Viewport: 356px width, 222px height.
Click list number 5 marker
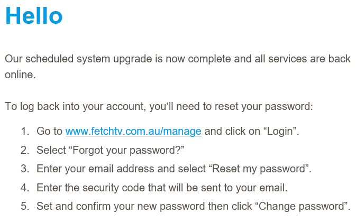point(25,206)
